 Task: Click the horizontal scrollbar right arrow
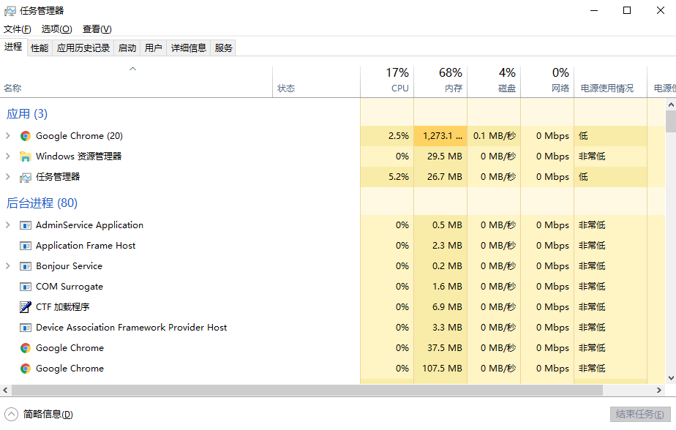[x=658, y=391]
